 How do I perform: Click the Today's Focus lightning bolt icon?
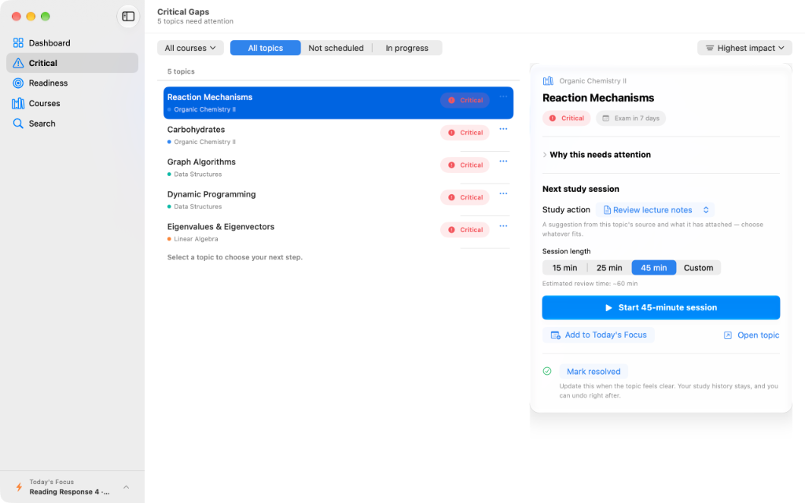tap(19, 486)
